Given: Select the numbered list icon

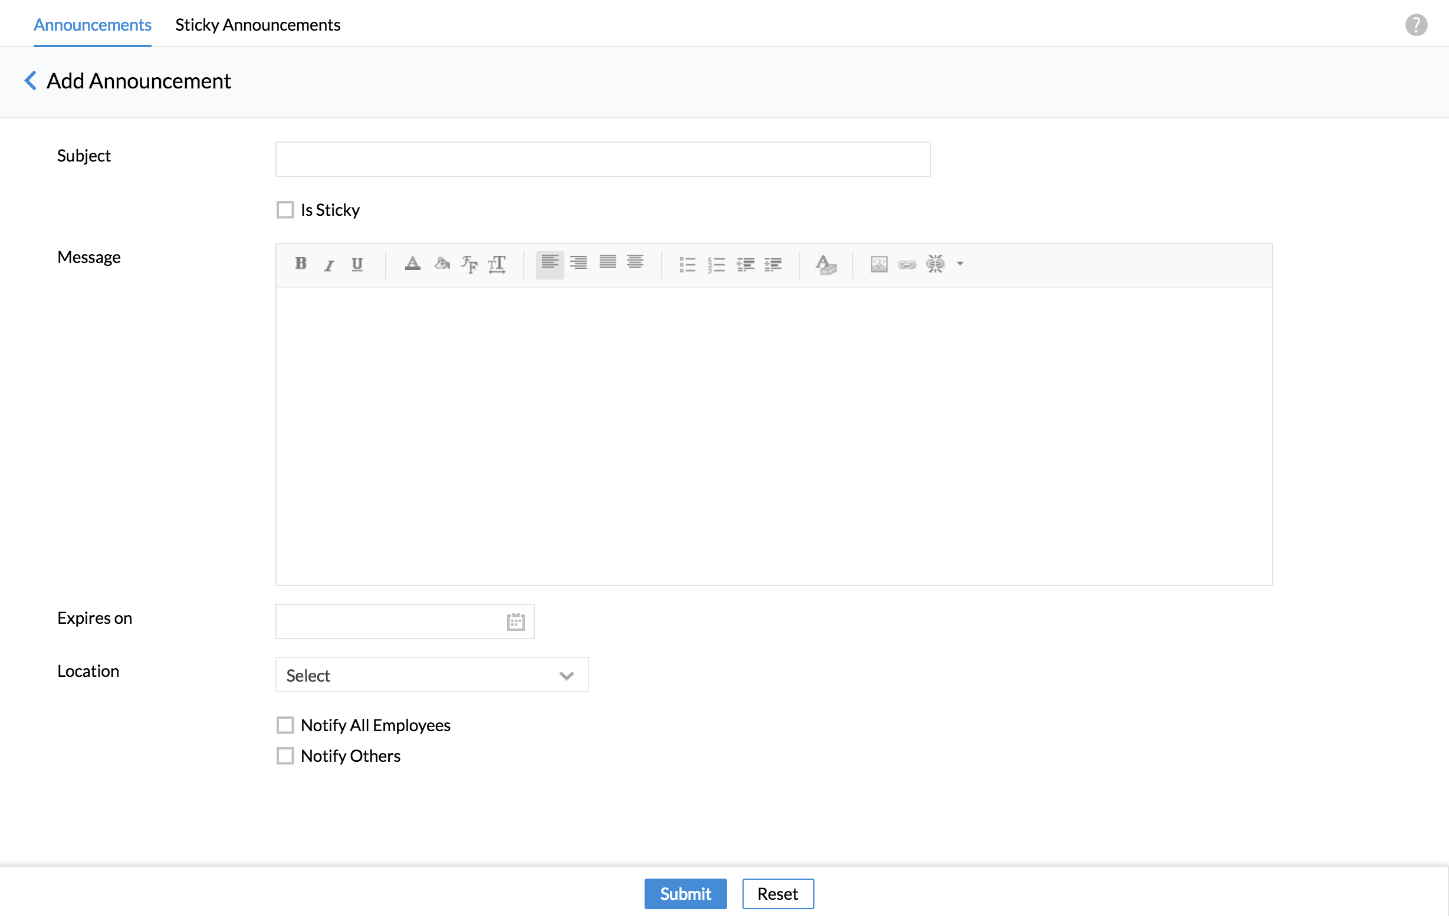Looking at the screenshot, I should (716, 265).
